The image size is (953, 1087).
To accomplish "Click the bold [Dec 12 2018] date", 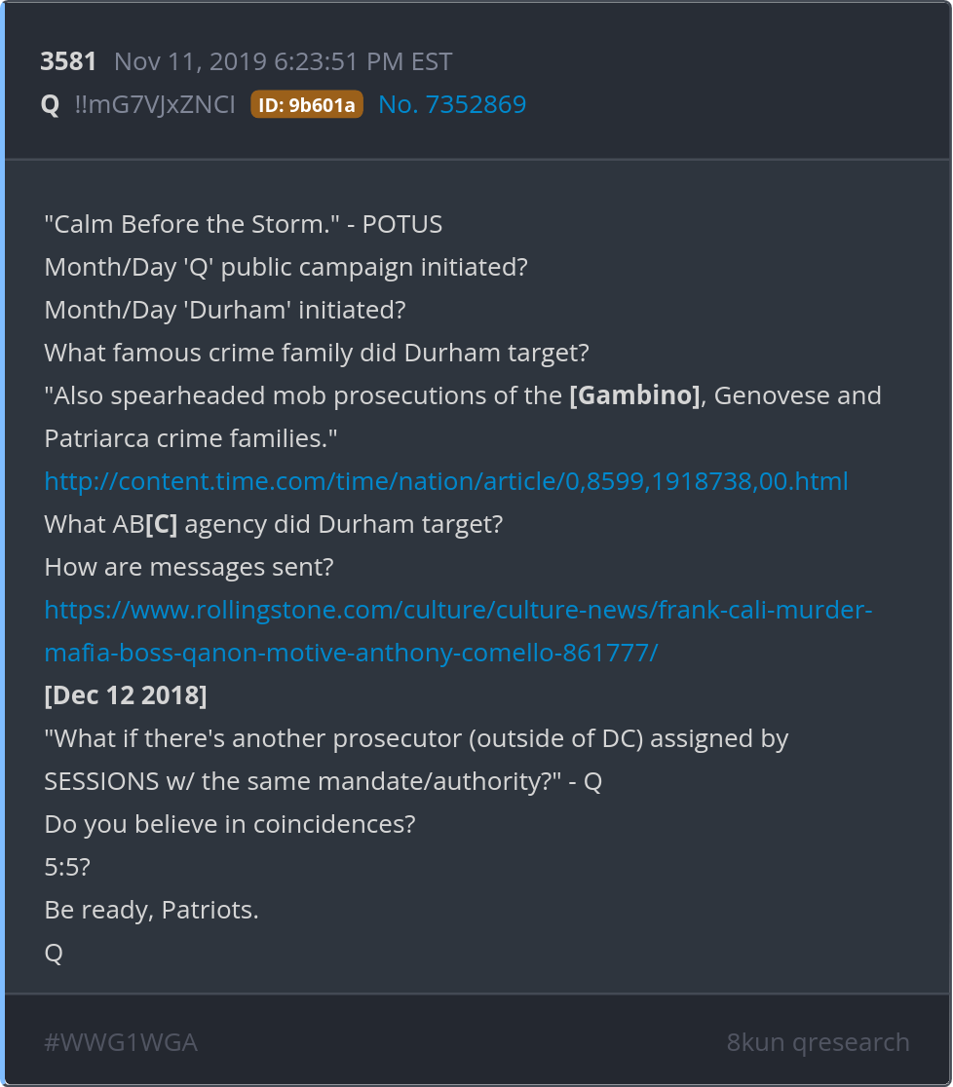I will (126, 695).
